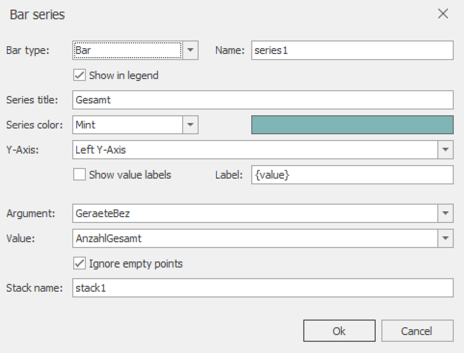The width and height of the screenshot is (464, 353).
Task: Click the Name field containing series1
Action: 352,50
